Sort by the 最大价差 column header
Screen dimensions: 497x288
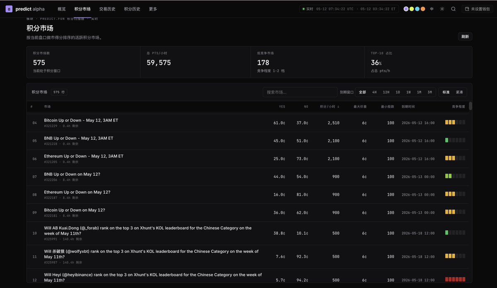click(x=360, y=106)
